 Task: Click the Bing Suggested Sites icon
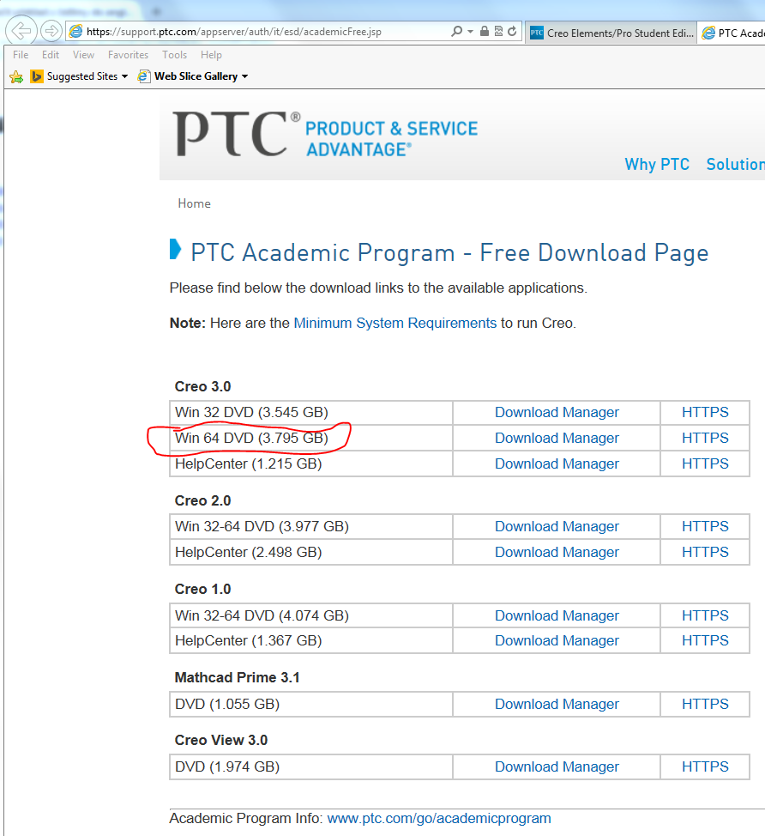pyautogui.click(x=37, y=76)
